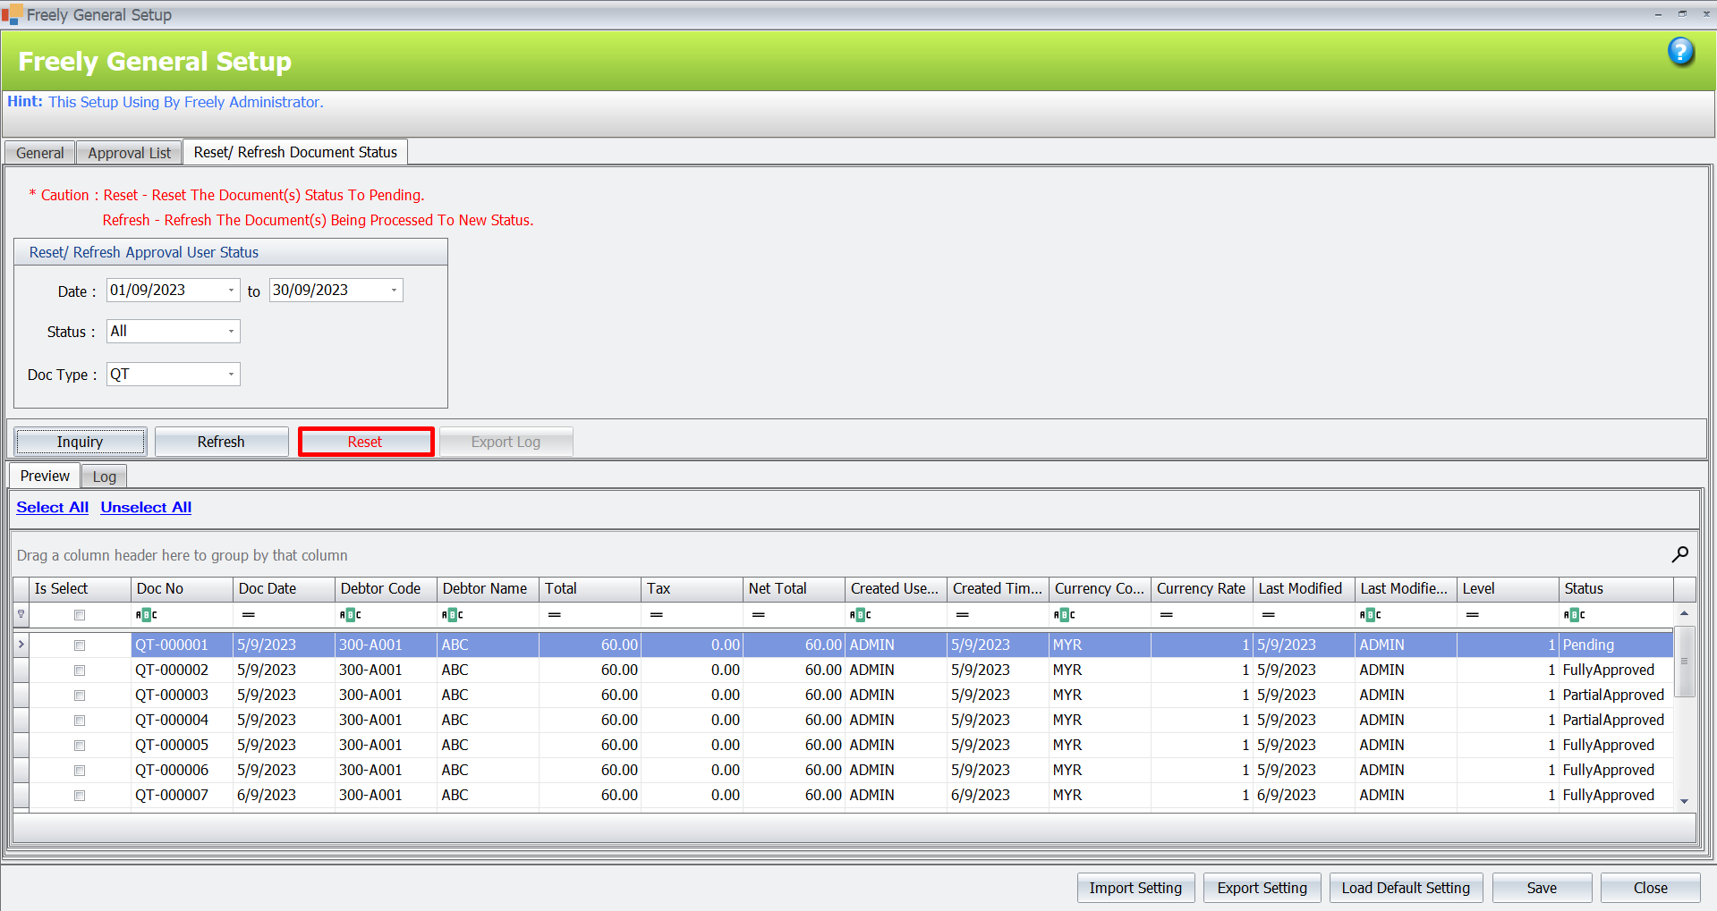1717x911 pixels.
Task: Click the grid scrollbar down arrow
Action: [1684, 802]
